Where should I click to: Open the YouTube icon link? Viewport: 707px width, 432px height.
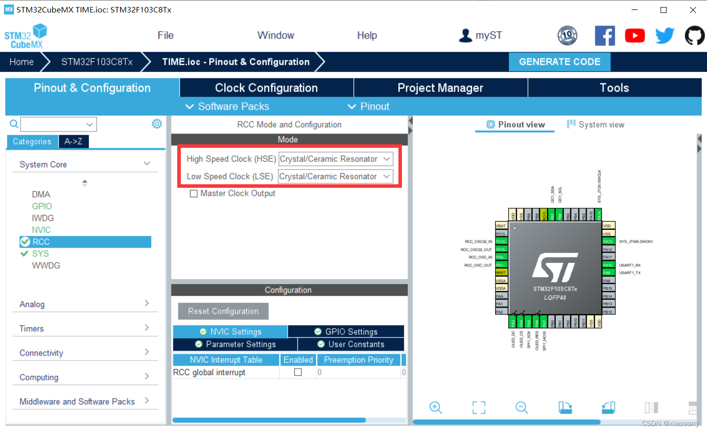pos(635,35)
